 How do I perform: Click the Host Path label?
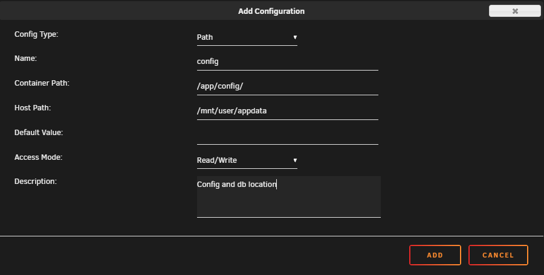[33, 108]
